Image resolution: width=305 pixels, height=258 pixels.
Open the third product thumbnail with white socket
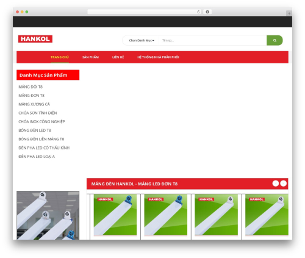click(216, 215)
